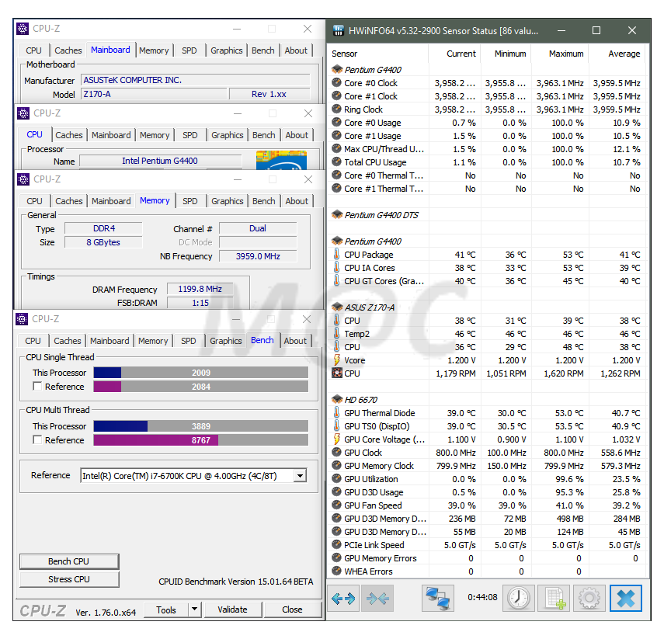Click the Current column header
664x639 pixels.
point(454,54)
